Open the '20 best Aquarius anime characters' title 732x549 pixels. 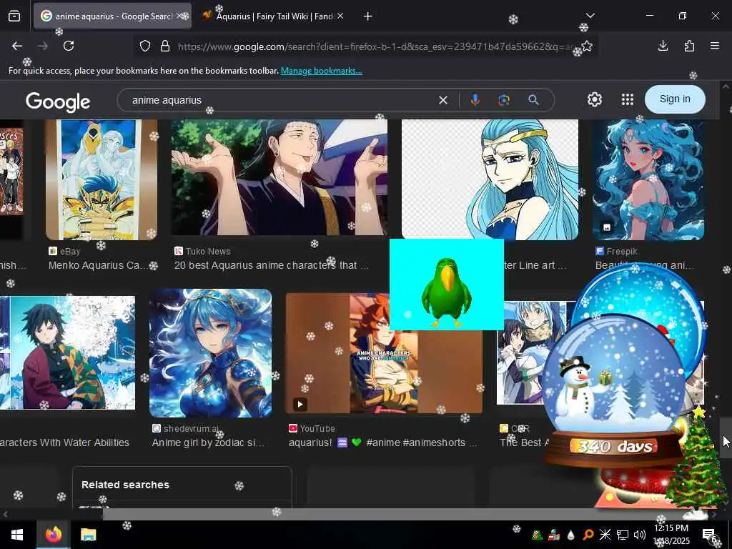coord(271,265)
